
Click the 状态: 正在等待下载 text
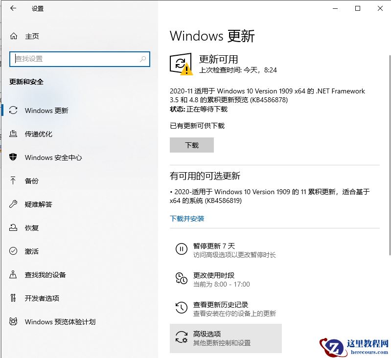199,109
